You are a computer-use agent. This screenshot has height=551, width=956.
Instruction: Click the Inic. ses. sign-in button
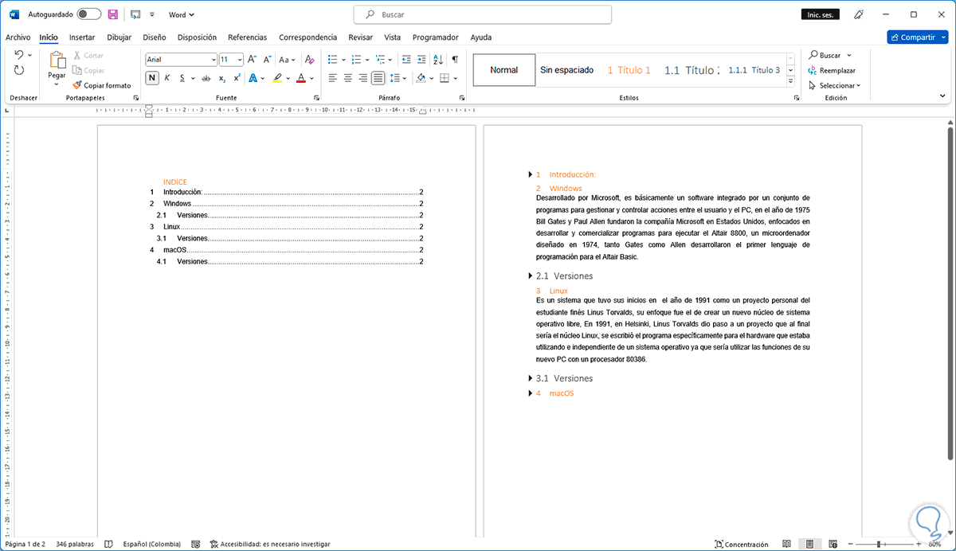point(821,14)
